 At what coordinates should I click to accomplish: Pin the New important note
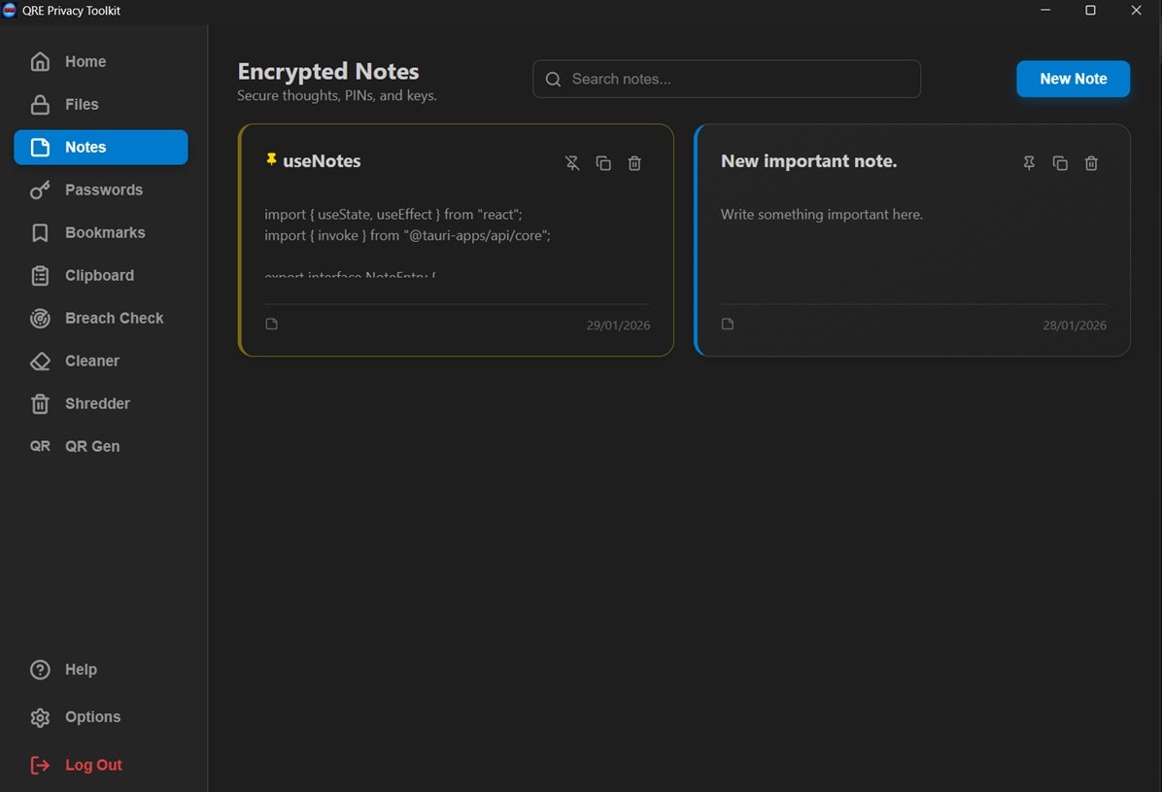click(x=1029, y=163)
